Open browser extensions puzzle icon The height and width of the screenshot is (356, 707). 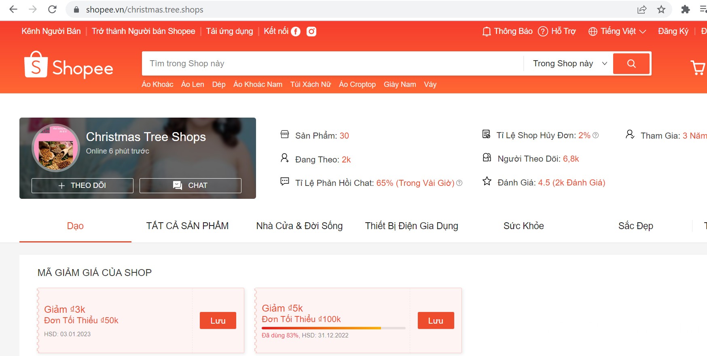coord(685,9)
